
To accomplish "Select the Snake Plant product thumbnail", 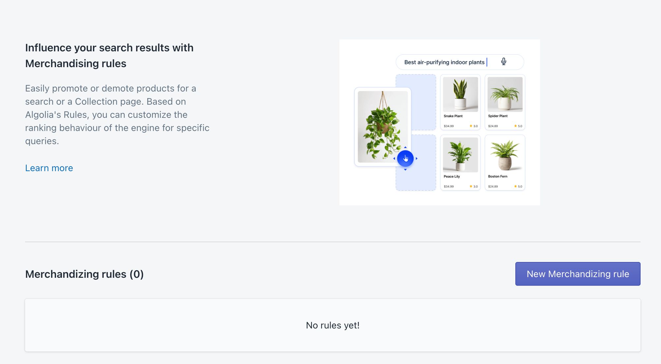I will pyautogui.click(x=460, y=95).
